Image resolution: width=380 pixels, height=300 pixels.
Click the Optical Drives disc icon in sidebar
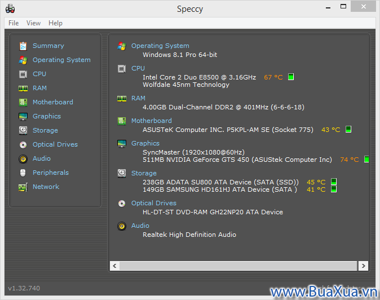(23, 145)
